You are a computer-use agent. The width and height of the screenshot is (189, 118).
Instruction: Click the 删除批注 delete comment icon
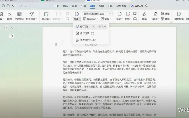click(58, 14)
